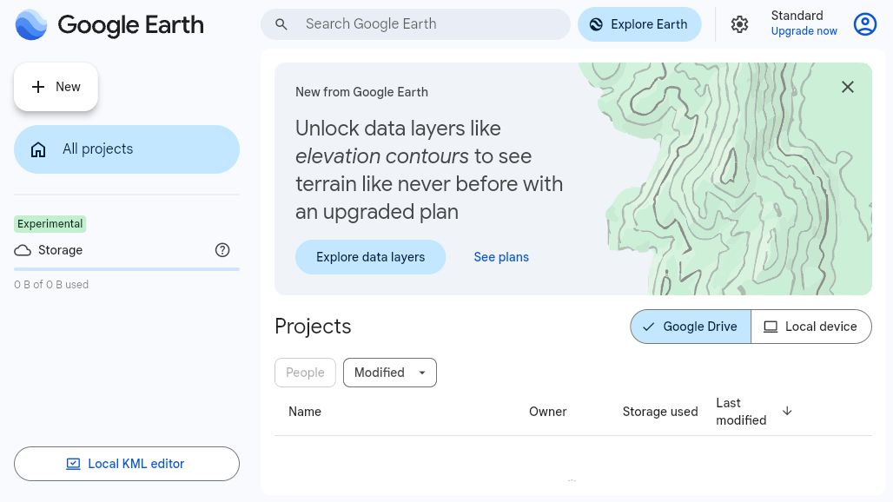The image size is (893, 502).
Task: Open the Modified filter dropdown
Action: pyautogui.click(x=389, y=373)
